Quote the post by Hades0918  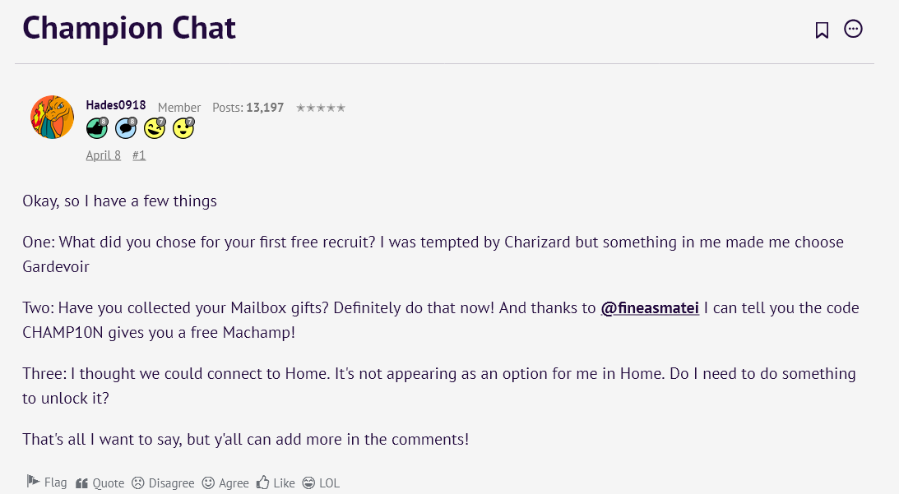pos(100,483)
